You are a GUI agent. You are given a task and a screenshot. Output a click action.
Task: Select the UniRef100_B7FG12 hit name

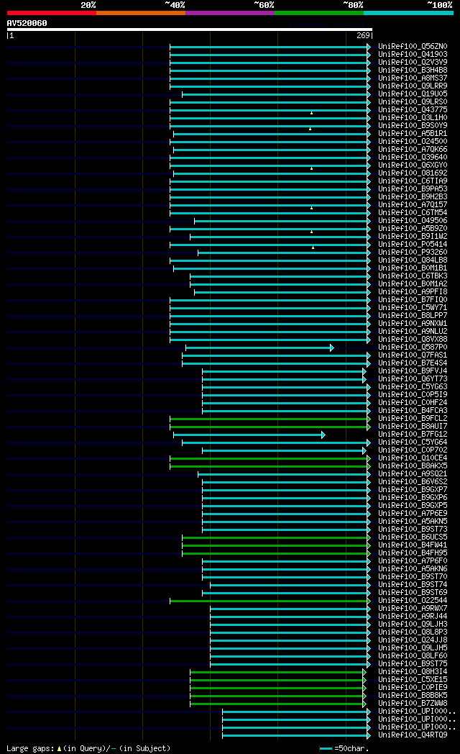[413, 435]
